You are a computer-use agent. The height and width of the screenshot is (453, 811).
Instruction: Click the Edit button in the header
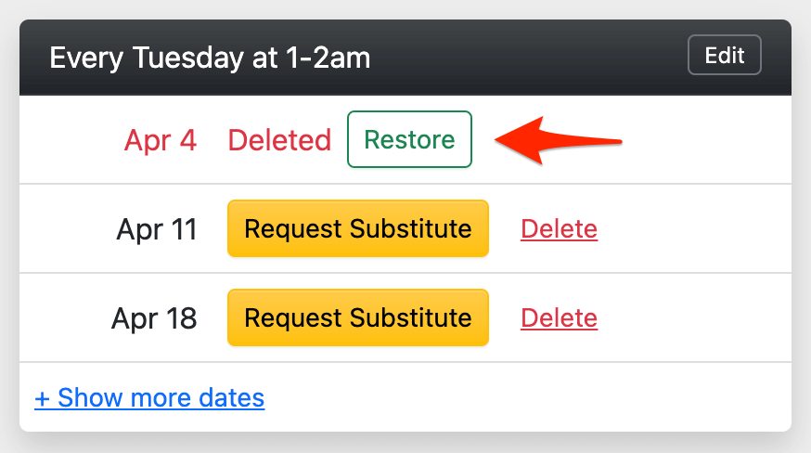click(724, 55)
